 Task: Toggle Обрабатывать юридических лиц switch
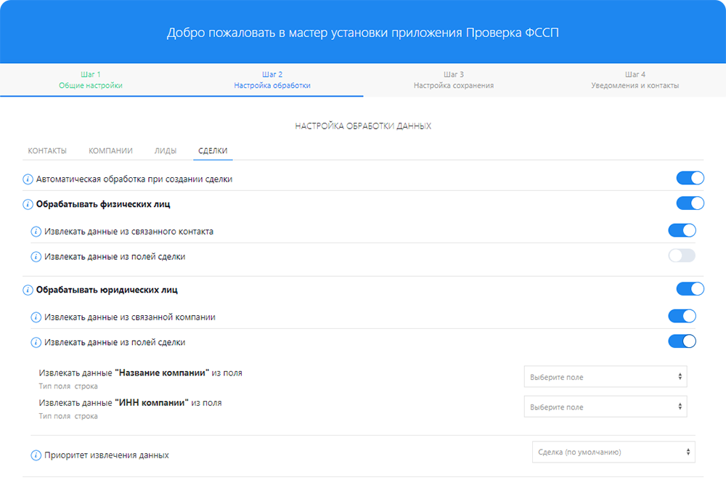[x=690, y=289]
